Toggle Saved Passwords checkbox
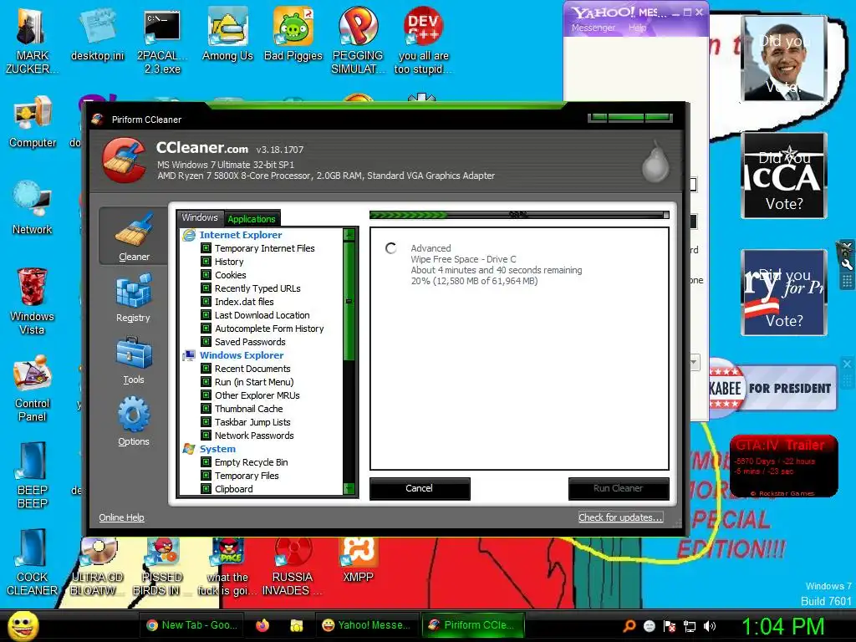856x642 pixels. coord(206,342)
